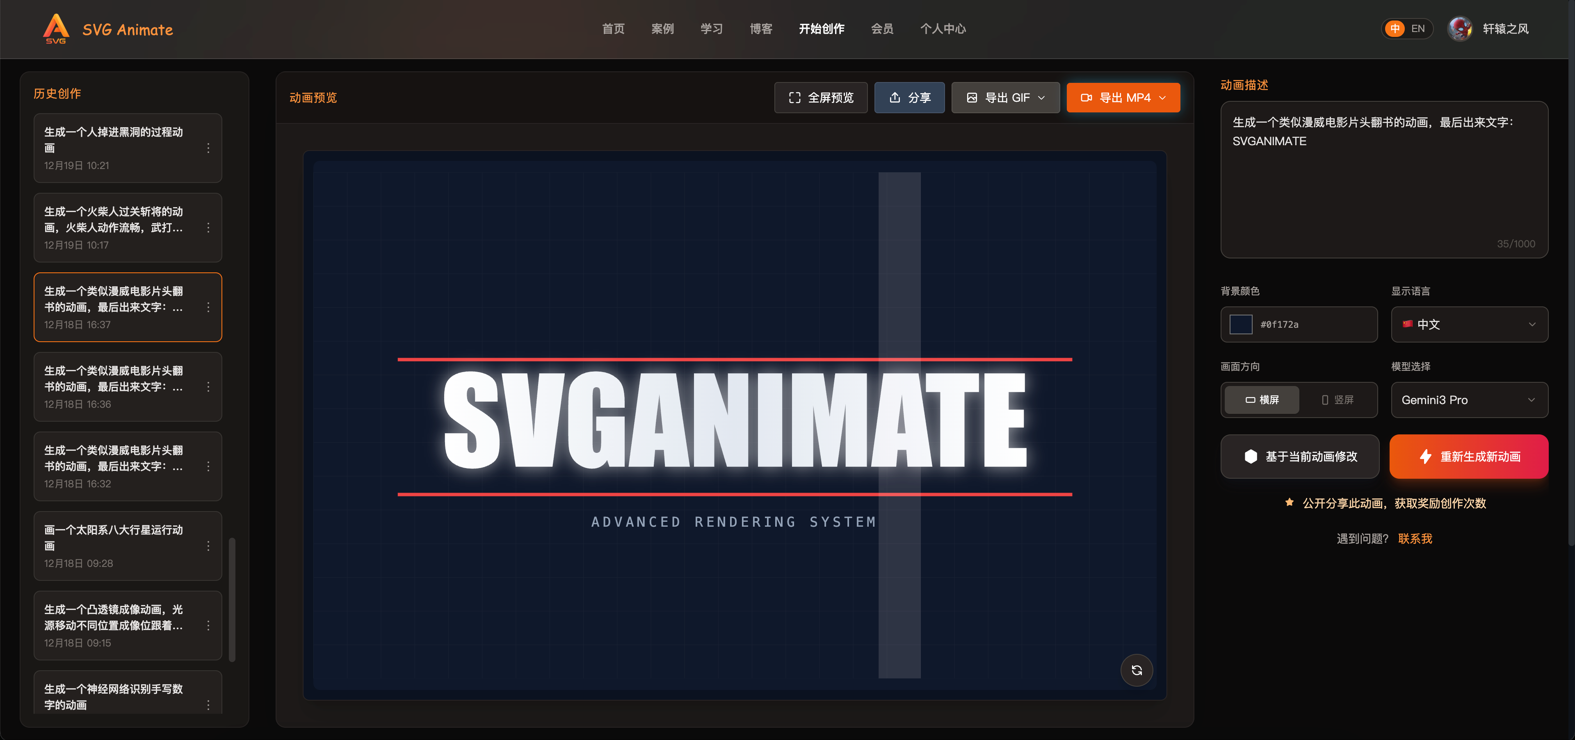Open three-dot menu for solar system entry

point(208,546)
